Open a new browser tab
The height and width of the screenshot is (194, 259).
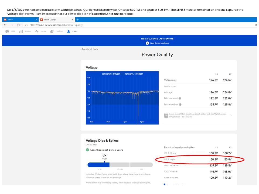click(x=77, y=20)
